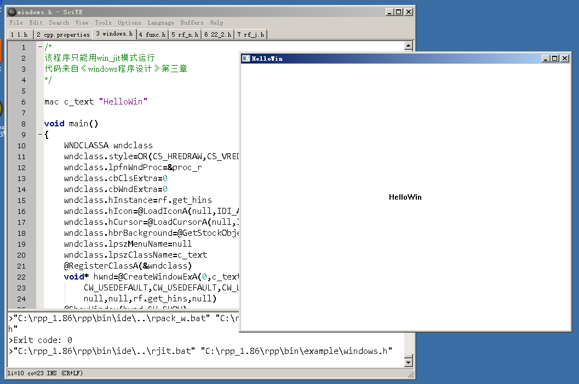The image size is (579, 384).
Task: Open the Buffers menu
Action: 192,22
